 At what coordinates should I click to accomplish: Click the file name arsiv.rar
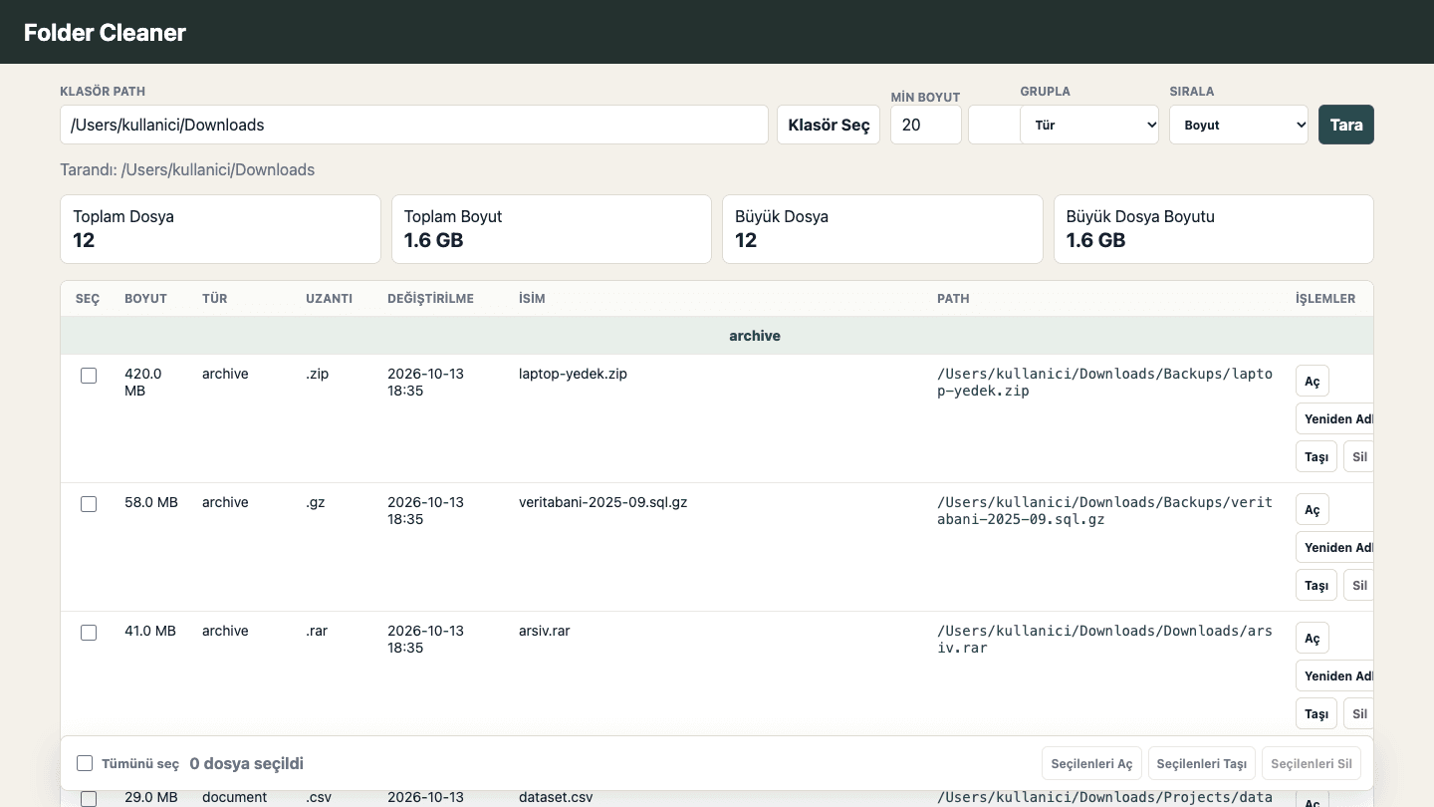[544, 631]
